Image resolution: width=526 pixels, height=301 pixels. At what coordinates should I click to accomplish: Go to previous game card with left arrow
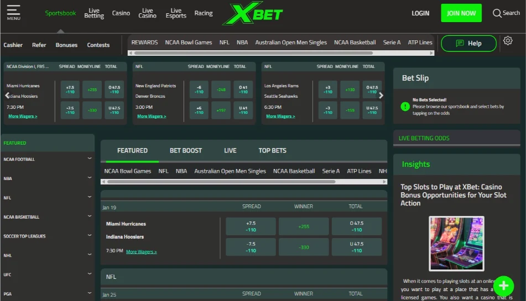[7, 96]
